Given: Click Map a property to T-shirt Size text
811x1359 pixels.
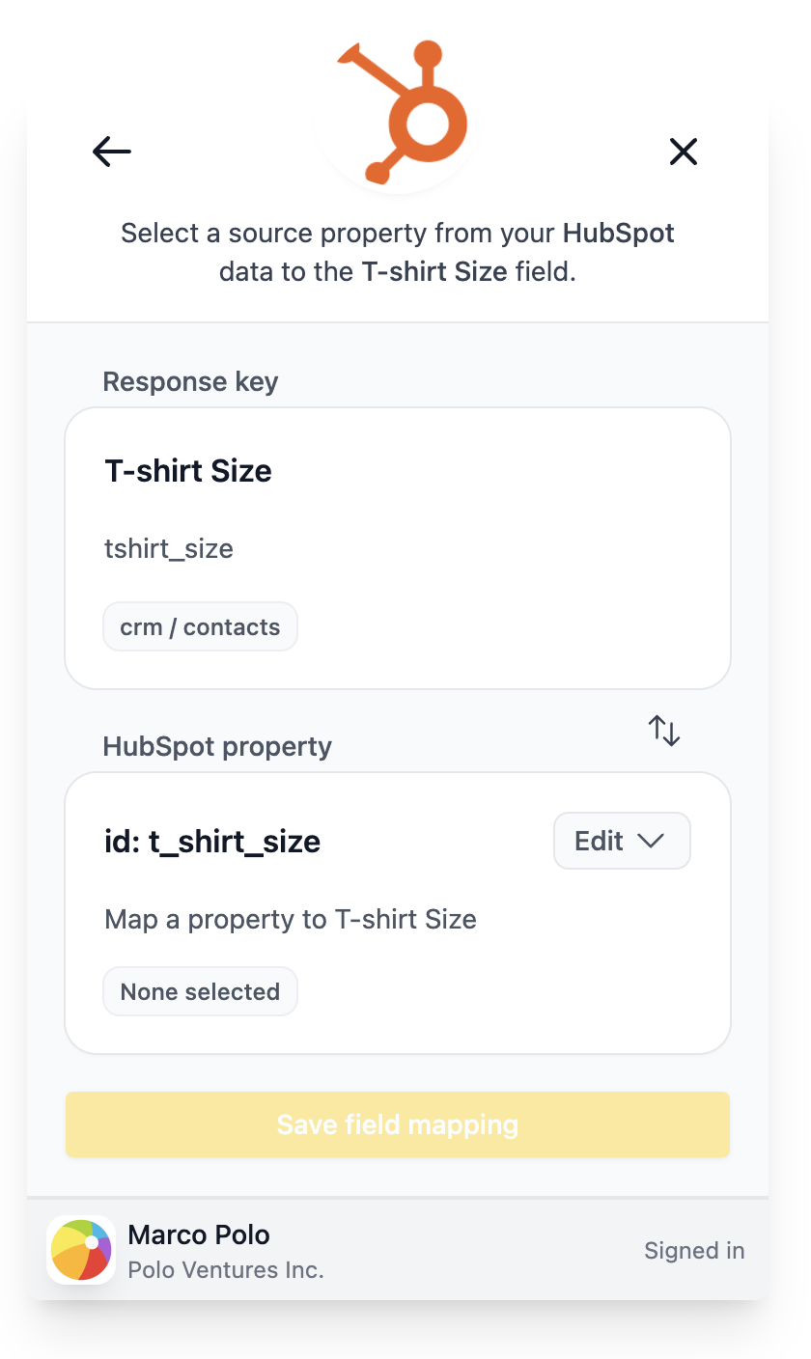Looking at the screenshot, I should (x=291, y=919).
